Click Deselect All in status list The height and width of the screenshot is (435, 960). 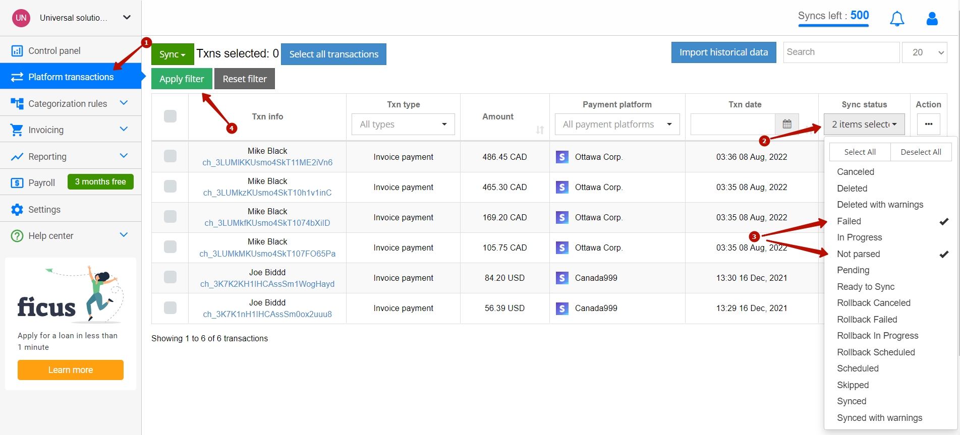coord(921,152)
